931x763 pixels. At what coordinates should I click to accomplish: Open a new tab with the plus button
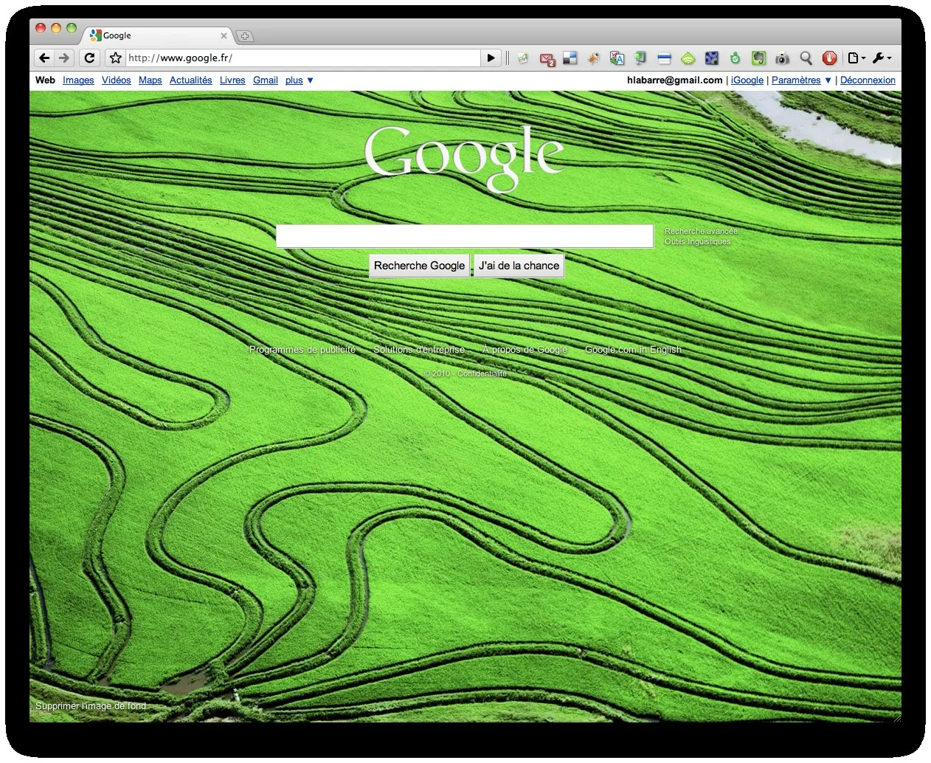(x=245, y=35)
